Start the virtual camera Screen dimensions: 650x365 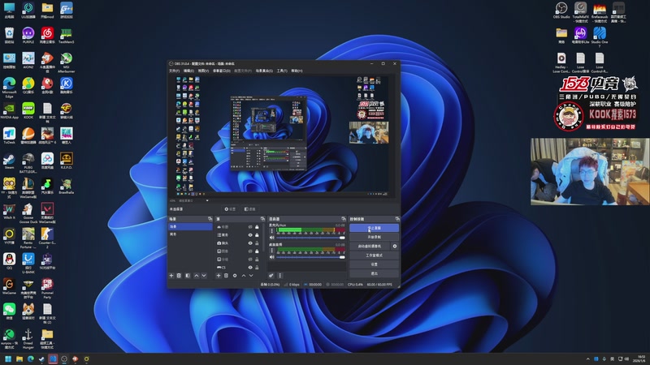point(370,247)
